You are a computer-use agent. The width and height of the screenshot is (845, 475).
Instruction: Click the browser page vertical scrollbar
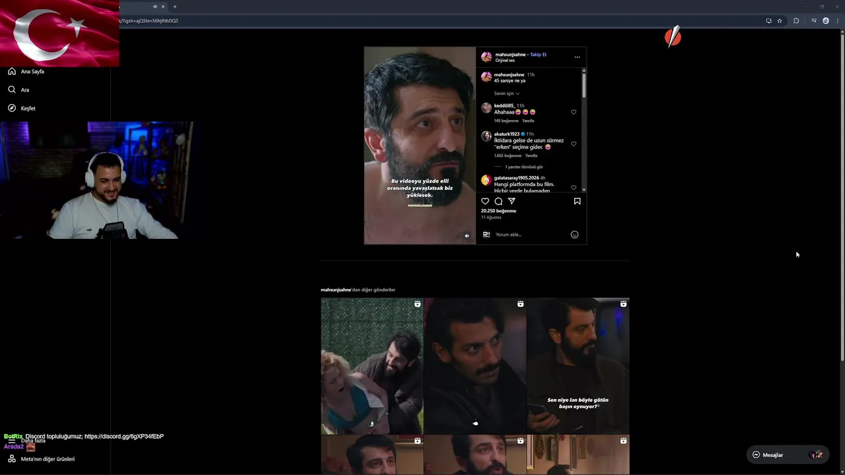point(842,198)
